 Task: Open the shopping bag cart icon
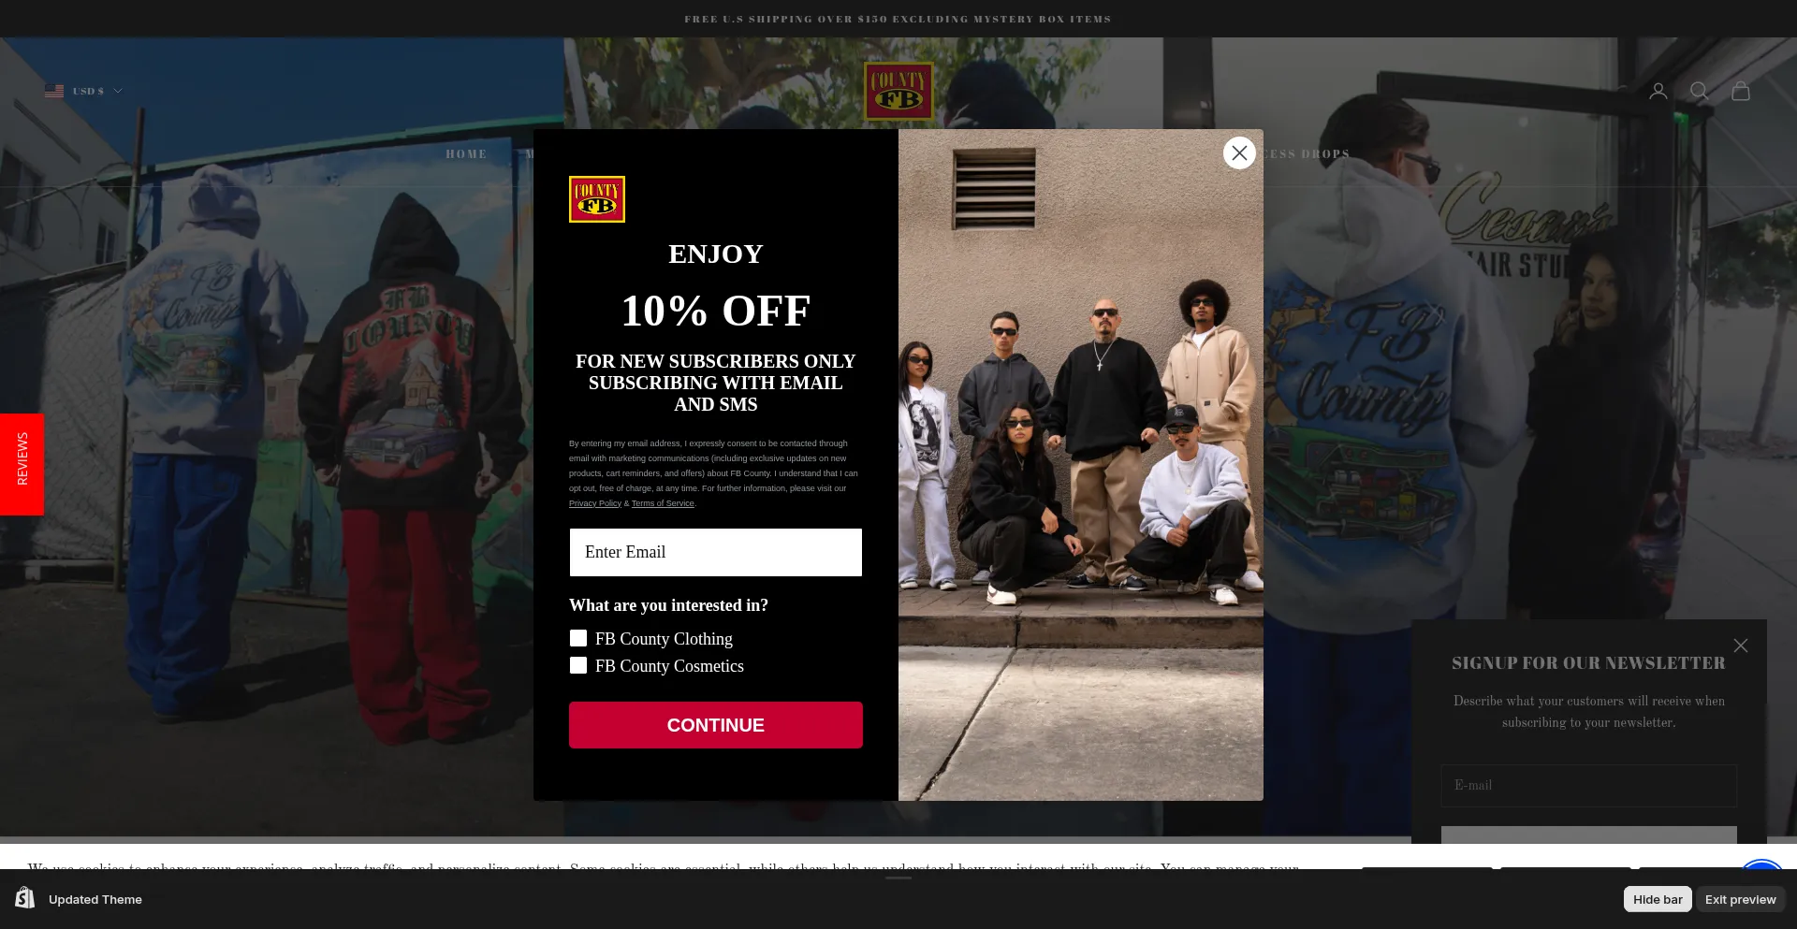[1740, 91]
